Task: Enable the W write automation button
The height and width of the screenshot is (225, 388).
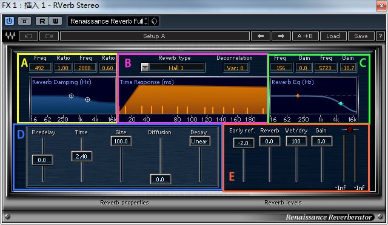Action: coord(55,21)
